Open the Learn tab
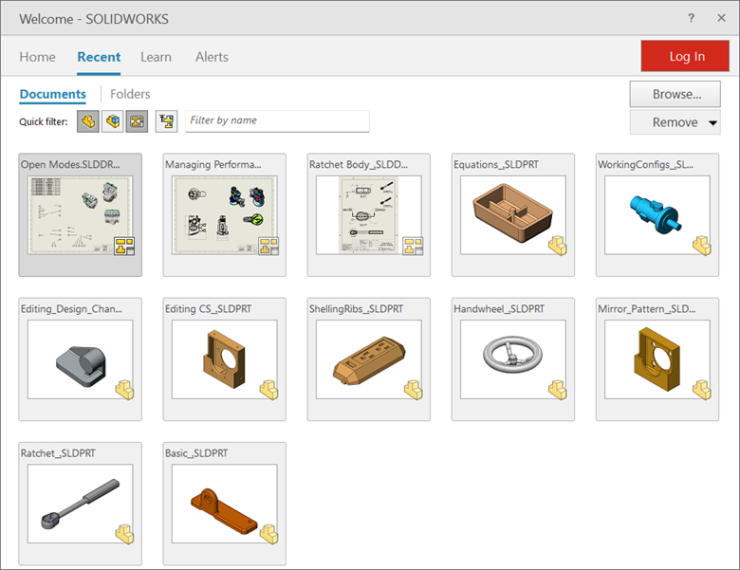Image resolution: width=740 pixels, height=570 pixels. [156, 57]
